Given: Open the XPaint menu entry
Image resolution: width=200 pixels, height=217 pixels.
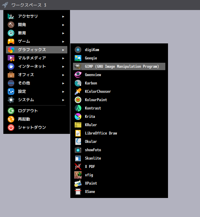Looking at the screenshot, I should 119,183.
